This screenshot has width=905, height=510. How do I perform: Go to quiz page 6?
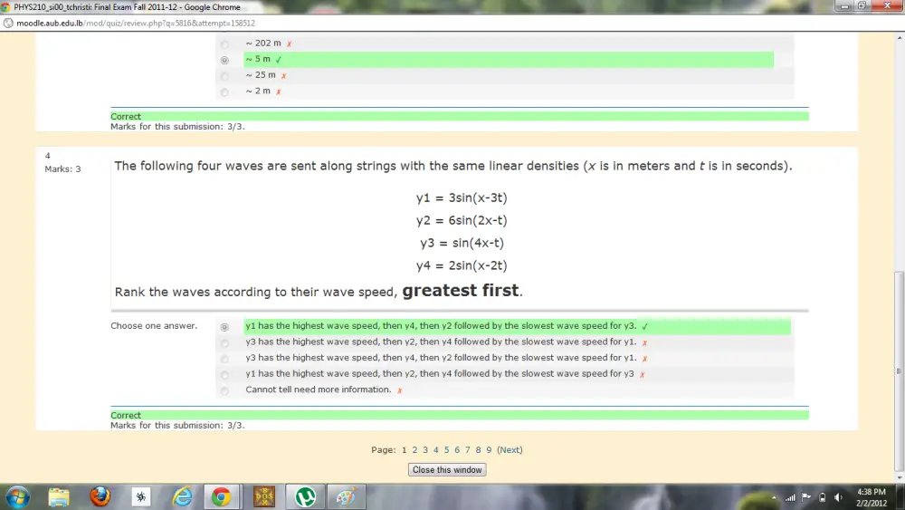point(456,450)
